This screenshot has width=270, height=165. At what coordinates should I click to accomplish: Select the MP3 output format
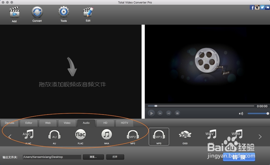tap(159, 137)
